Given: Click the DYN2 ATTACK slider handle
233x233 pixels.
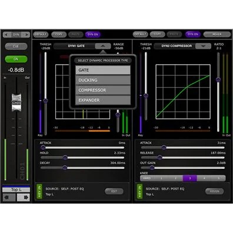Looking at the screenshot, I should click(x=164, y=148).
